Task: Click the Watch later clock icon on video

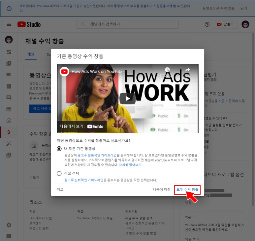Action: (167, 70)
